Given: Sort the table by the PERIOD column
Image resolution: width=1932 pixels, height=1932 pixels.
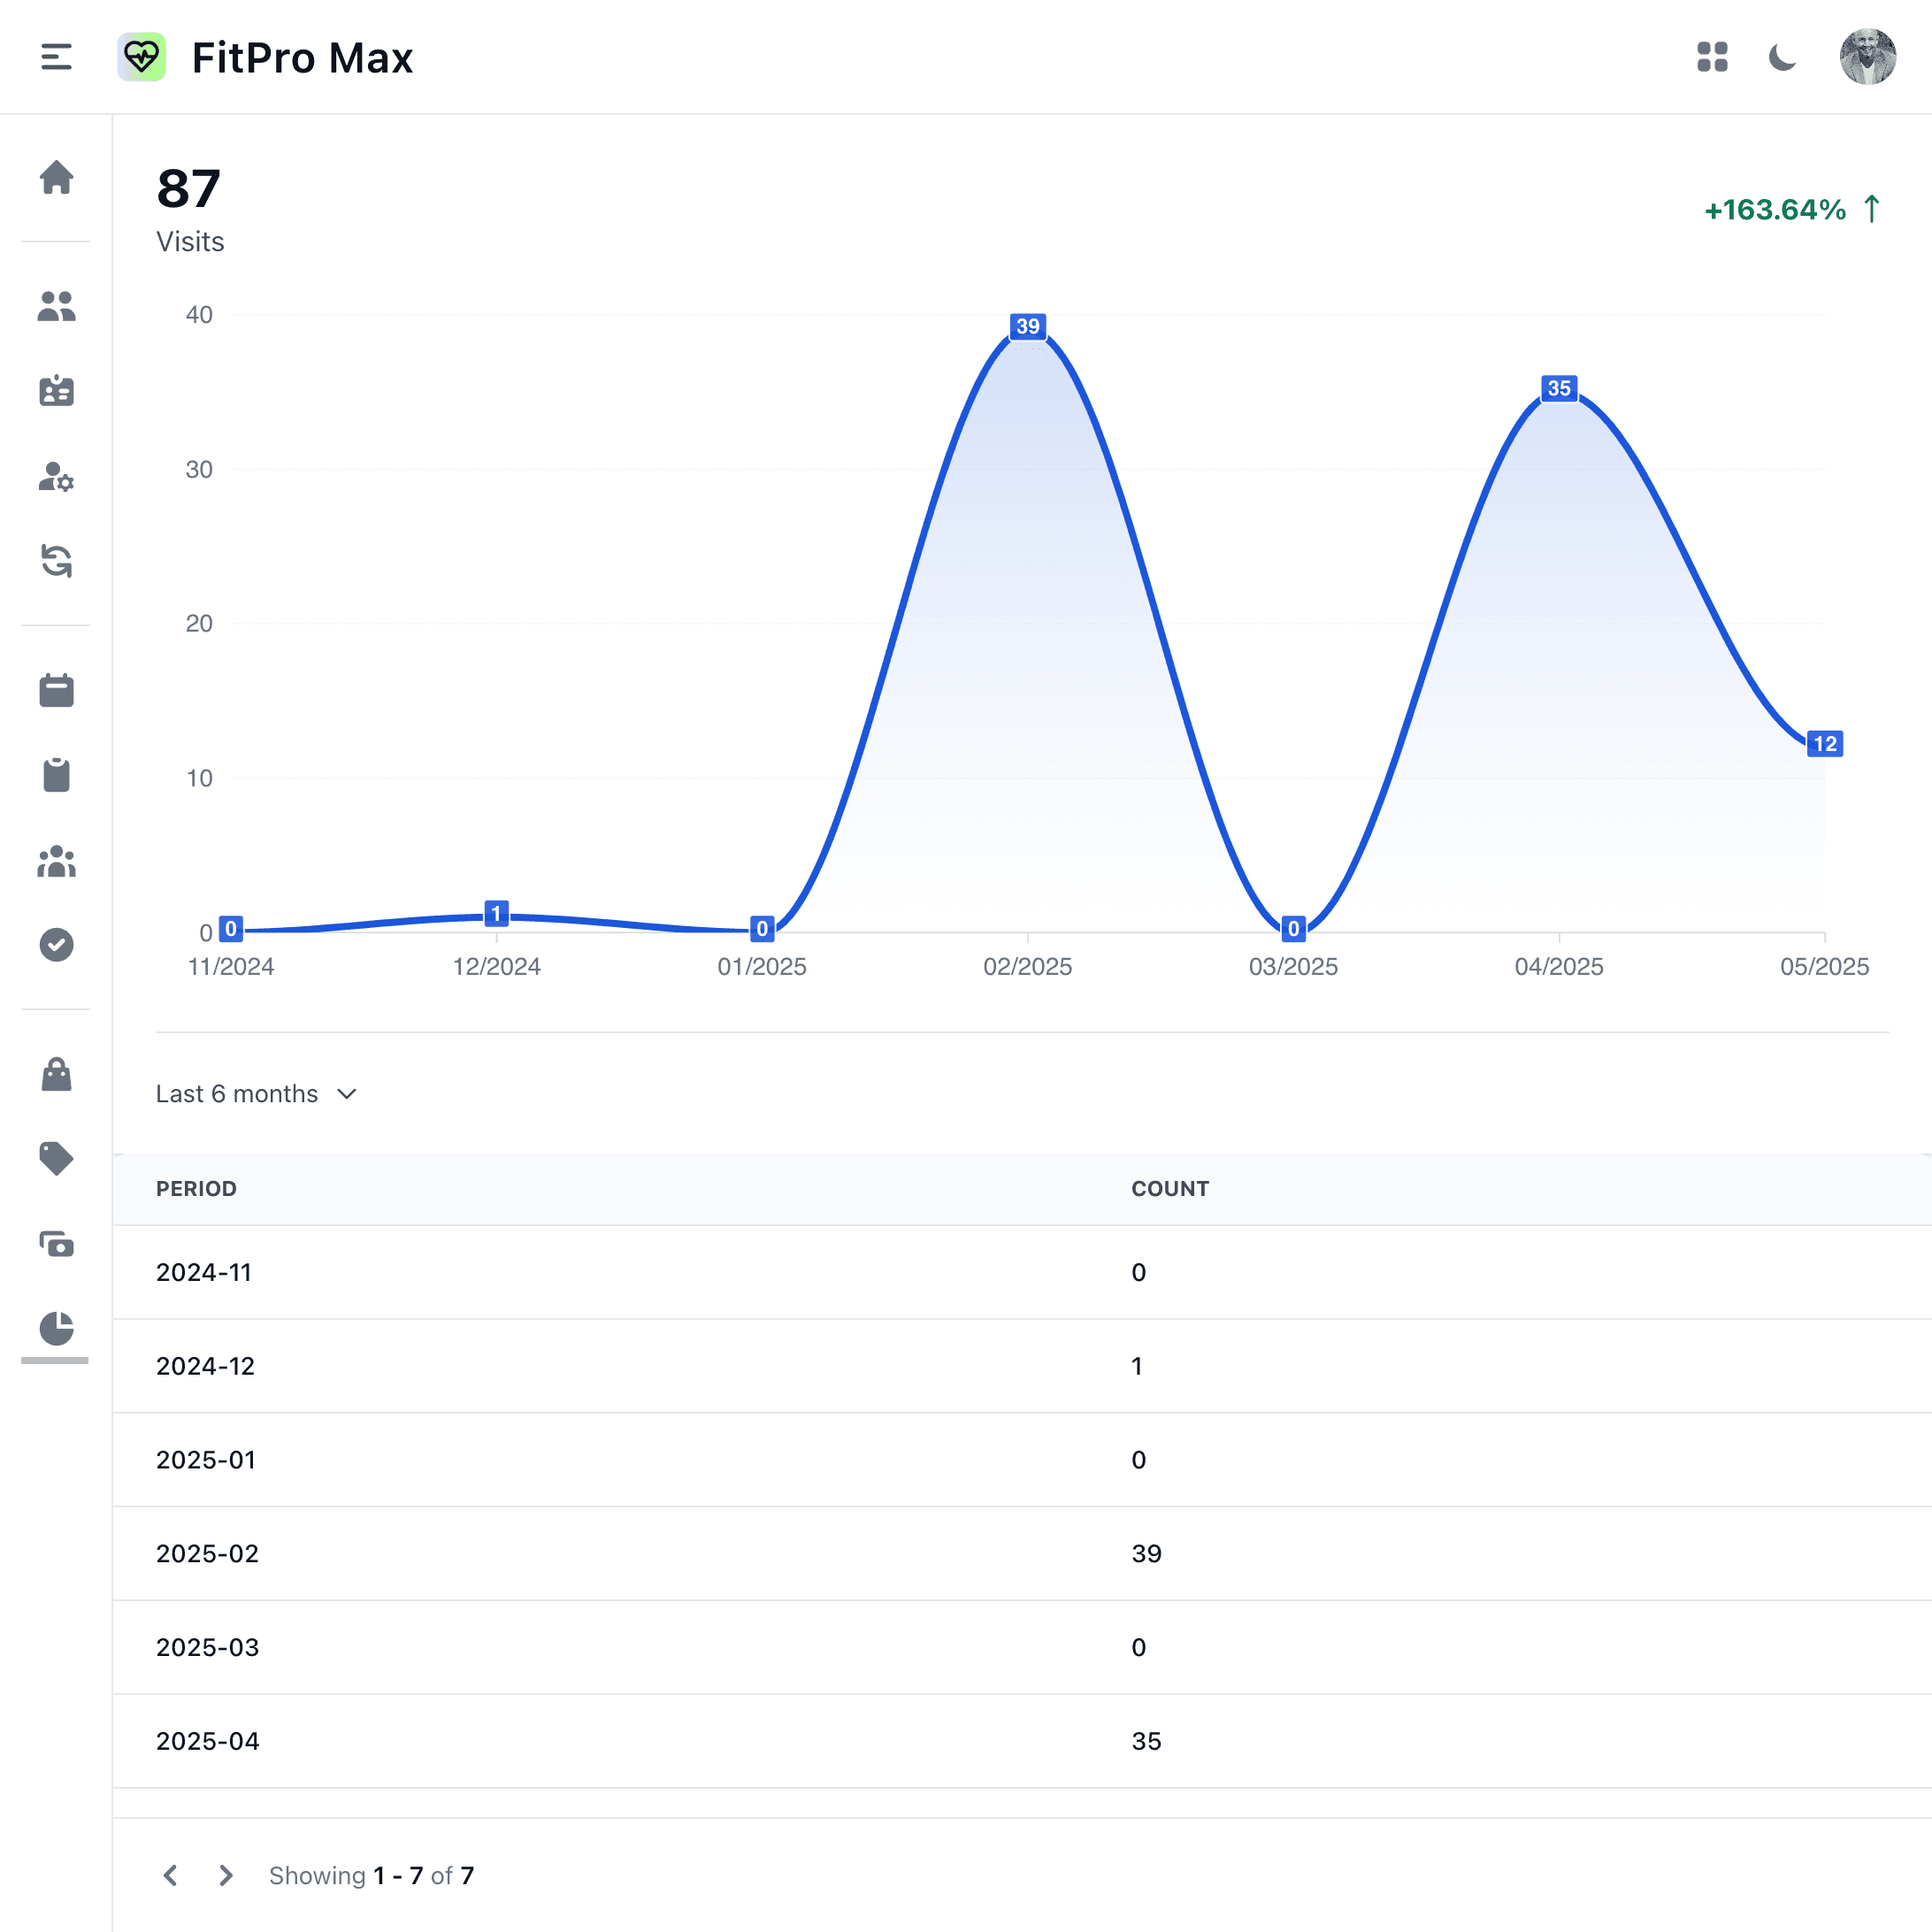Looking at the screenshot, I should 196,1188.
